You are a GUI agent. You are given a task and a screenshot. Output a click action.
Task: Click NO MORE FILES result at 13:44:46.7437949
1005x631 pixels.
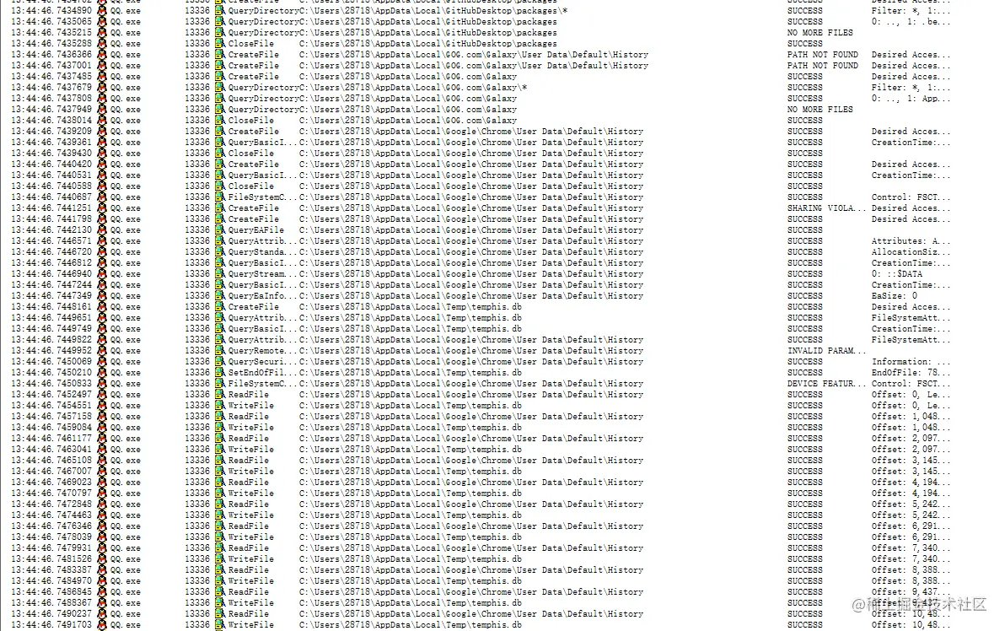pyautogui.click(x=820, y=110)
